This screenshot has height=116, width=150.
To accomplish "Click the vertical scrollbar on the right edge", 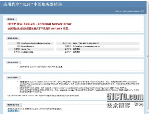I will [x=148, y=57].
